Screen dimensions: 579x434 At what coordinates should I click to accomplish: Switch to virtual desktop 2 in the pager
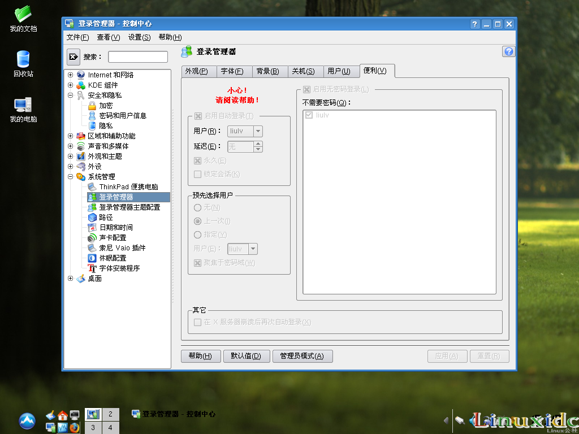(111, 414)
